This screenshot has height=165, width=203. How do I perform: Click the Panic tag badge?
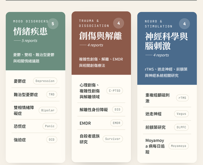[50, 126]
